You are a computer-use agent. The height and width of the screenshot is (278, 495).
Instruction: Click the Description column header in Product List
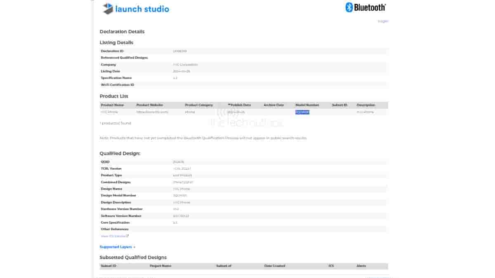click(x=366, y=105)
